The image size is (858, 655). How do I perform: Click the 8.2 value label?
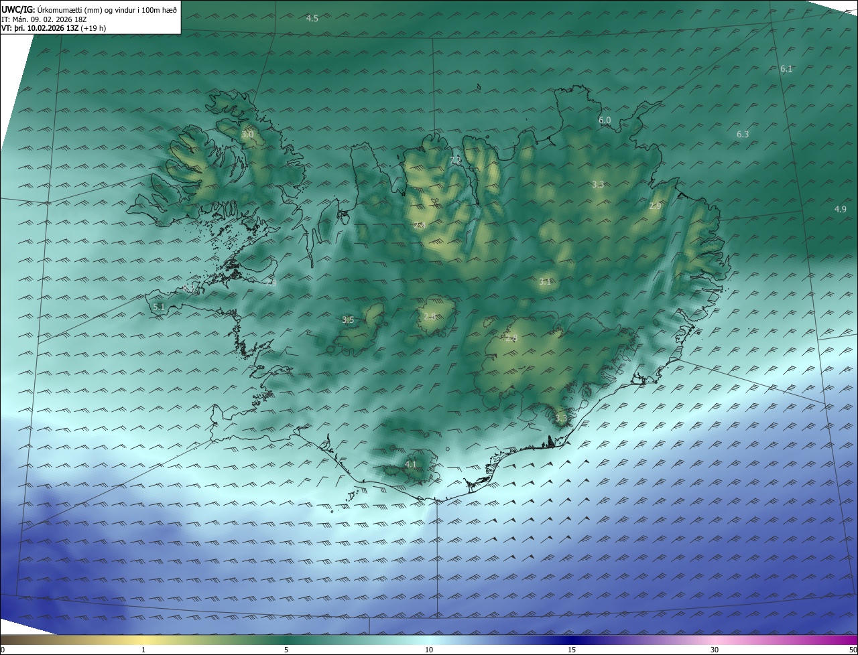tap(189, 288)
